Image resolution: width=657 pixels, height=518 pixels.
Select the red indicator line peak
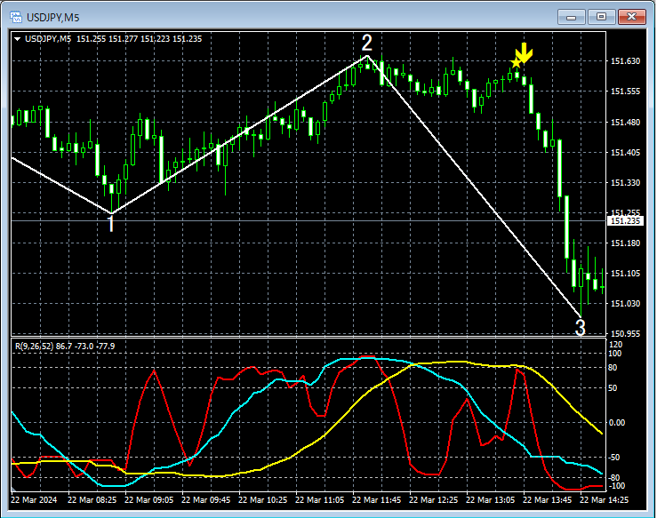[x=154, y=371]
